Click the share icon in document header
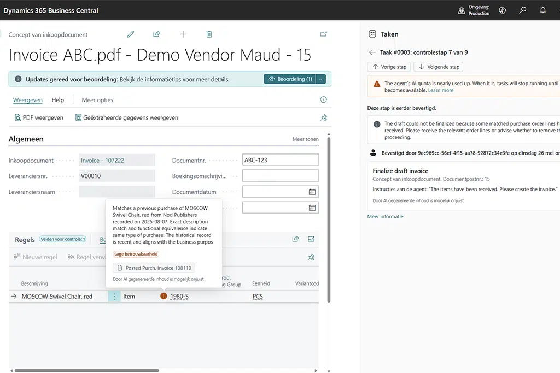 pyautogui.click(x=156, y=34)
